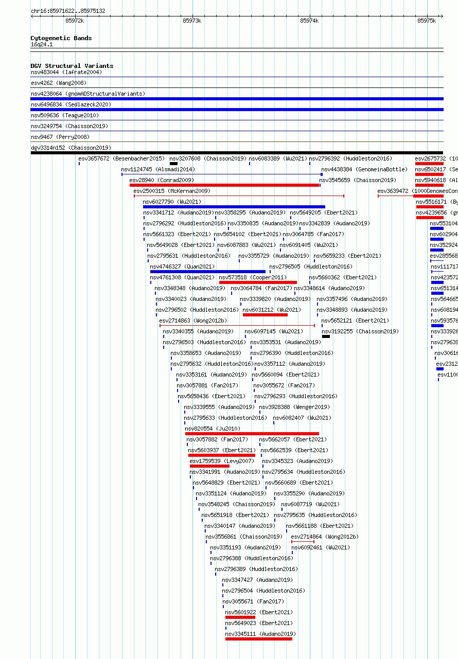
Task: Select the nsv3207608 (Chaisson2019) black bar
Action: point(174,164)
